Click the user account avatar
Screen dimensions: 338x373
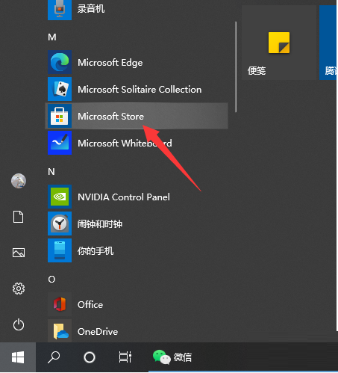pos(19,181)
